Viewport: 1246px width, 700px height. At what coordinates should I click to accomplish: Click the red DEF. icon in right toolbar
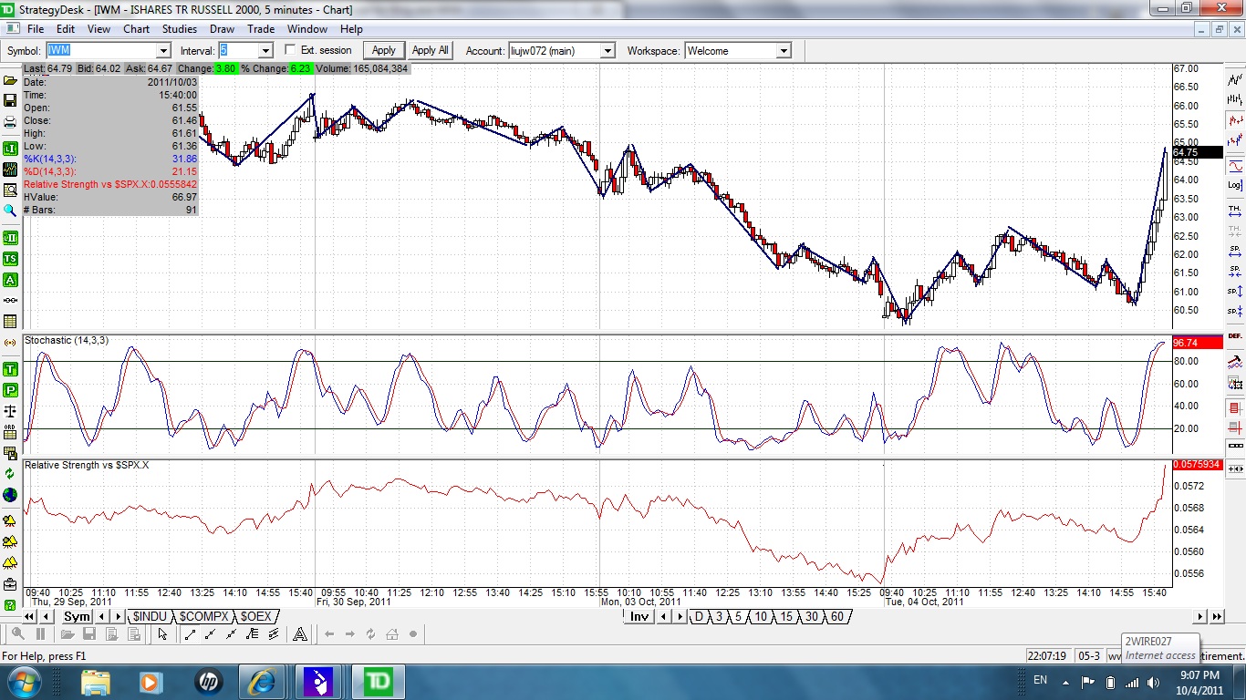[1235, 335]
